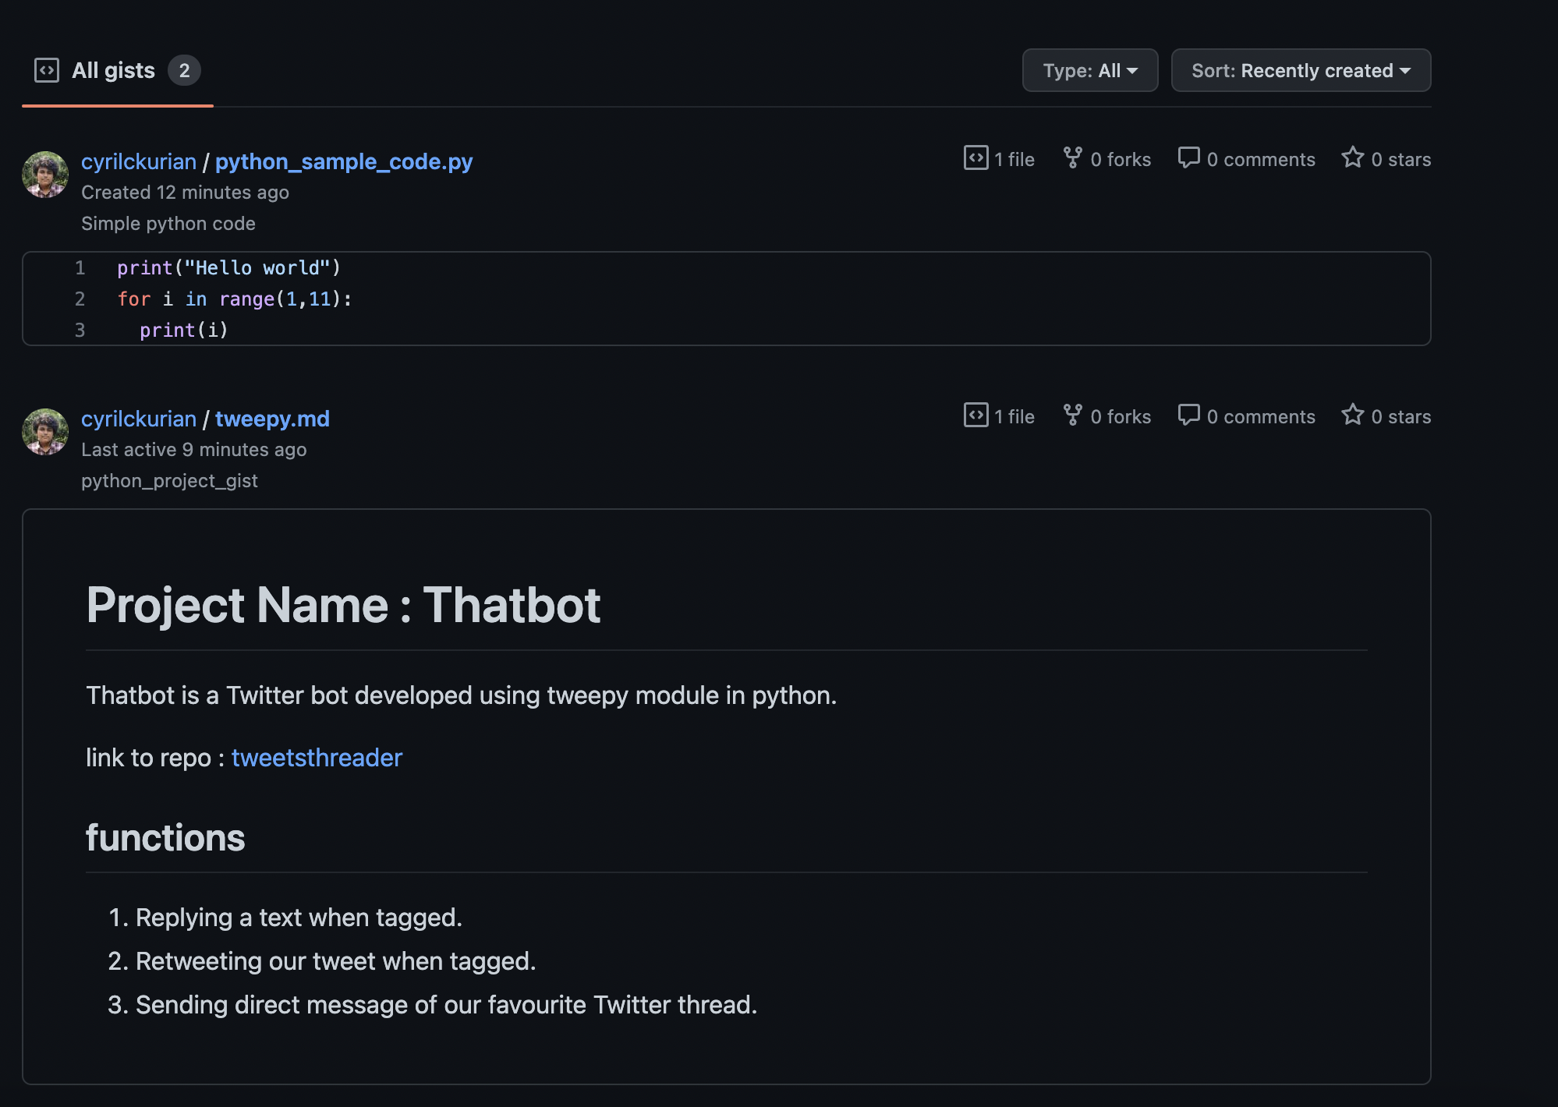This screenshot has width=1558, height=1107.
Task: Click file code icon on tweepy.md gist
Action: pos(976,416)
